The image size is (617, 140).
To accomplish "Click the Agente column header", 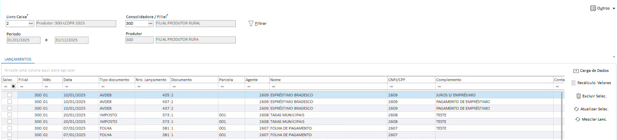I will pyautogui.click(x=257, y=80).
